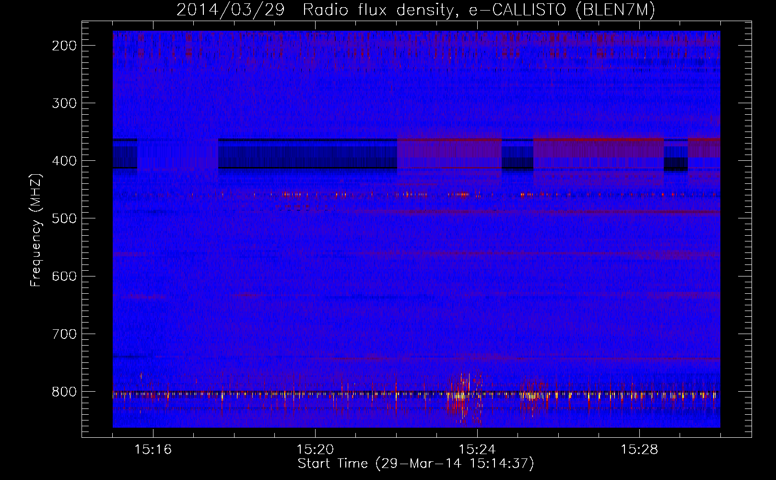Click the 15:16 time tick label

tap(153, 450)
